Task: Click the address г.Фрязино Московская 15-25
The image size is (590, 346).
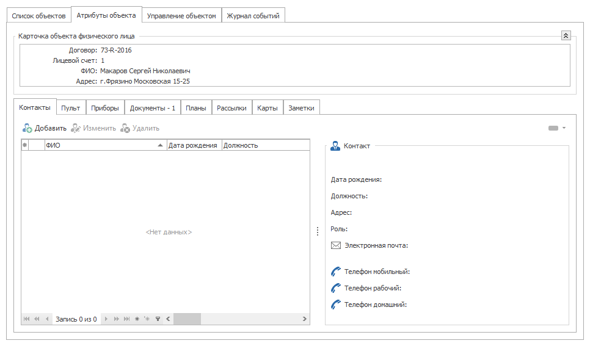Action: coord(145,81)
